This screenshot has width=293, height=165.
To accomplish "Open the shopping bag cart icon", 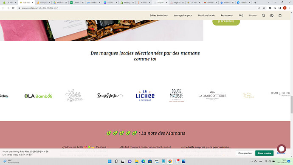I will coord(280,16).
